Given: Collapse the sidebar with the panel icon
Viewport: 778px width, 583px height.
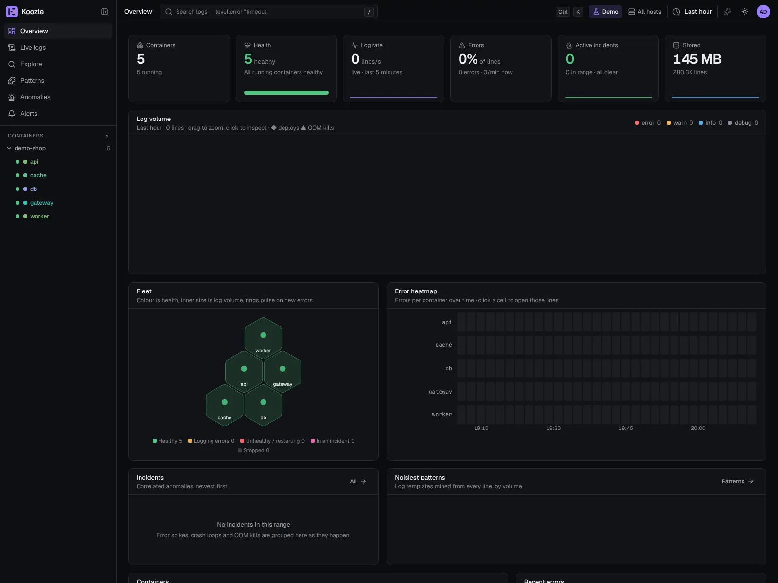Looking at the screenshot, I should click(105, 12).
